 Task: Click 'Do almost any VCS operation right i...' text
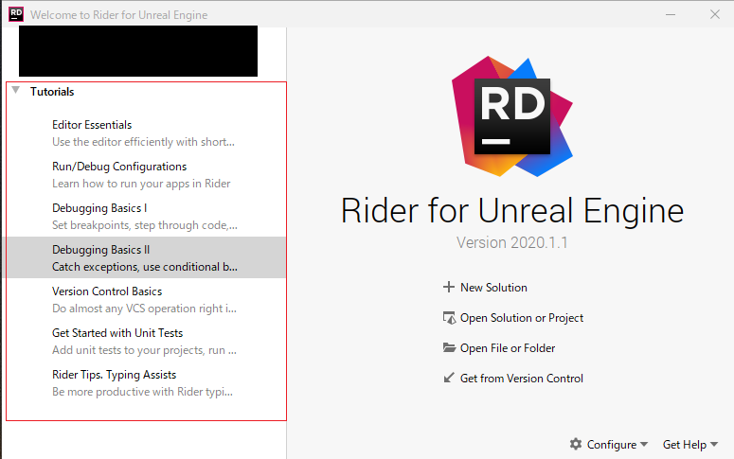144,309
